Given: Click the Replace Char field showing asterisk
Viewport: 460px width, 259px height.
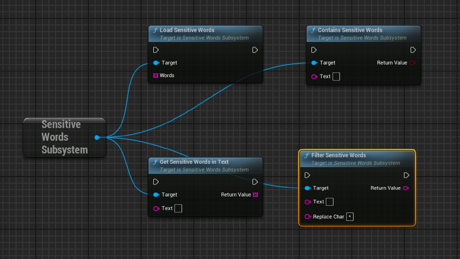Looking at the screenshot, I should 350,217.
